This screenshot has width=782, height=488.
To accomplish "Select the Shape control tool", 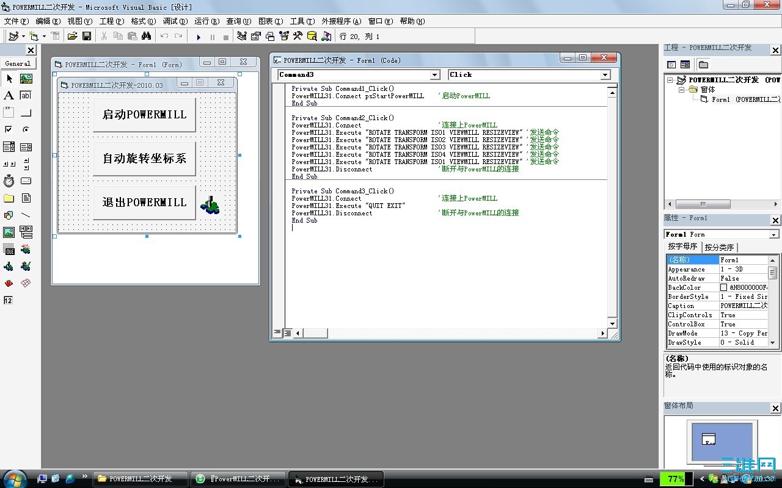I will pos(9,215).
